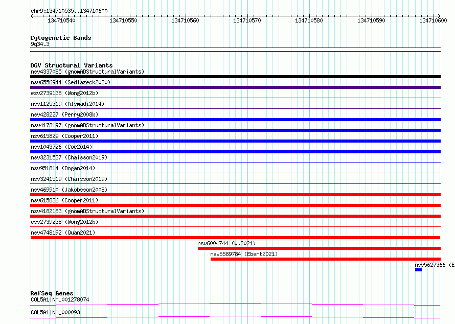The width and height of the screenshot is (455, 324).
Task: Select the blue bar under nsv428227
Action: tap(235, 120)
